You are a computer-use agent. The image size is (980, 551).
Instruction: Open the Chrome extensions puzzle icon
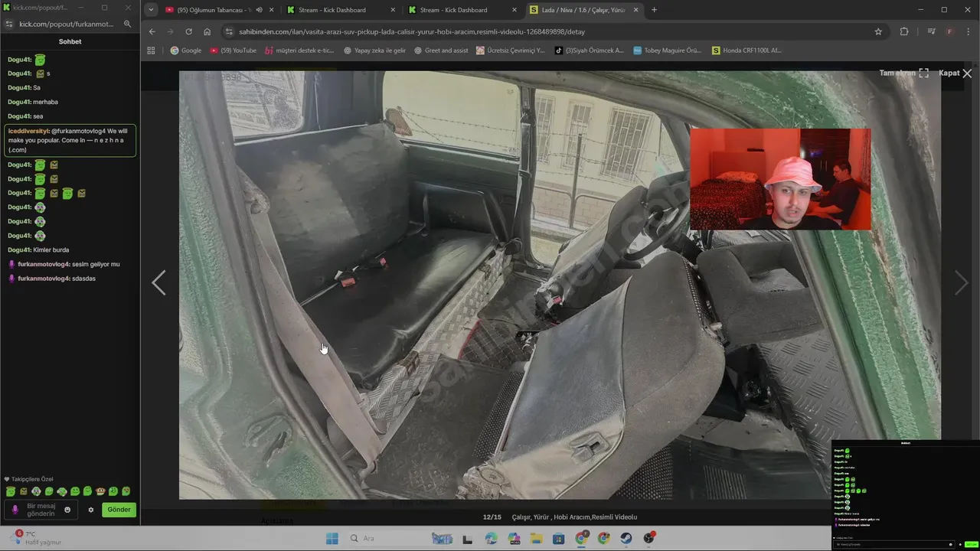pos(904,31)
